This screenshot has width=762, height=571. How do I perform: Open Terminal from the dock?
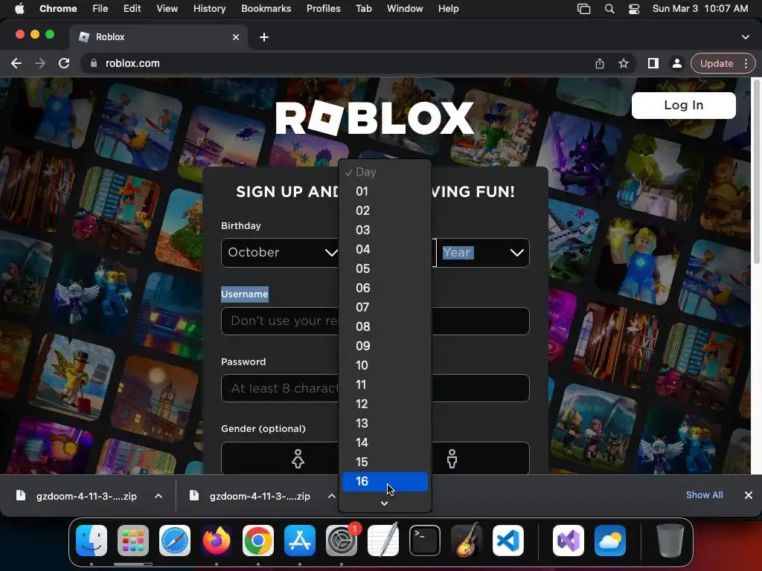pos(425,541)
